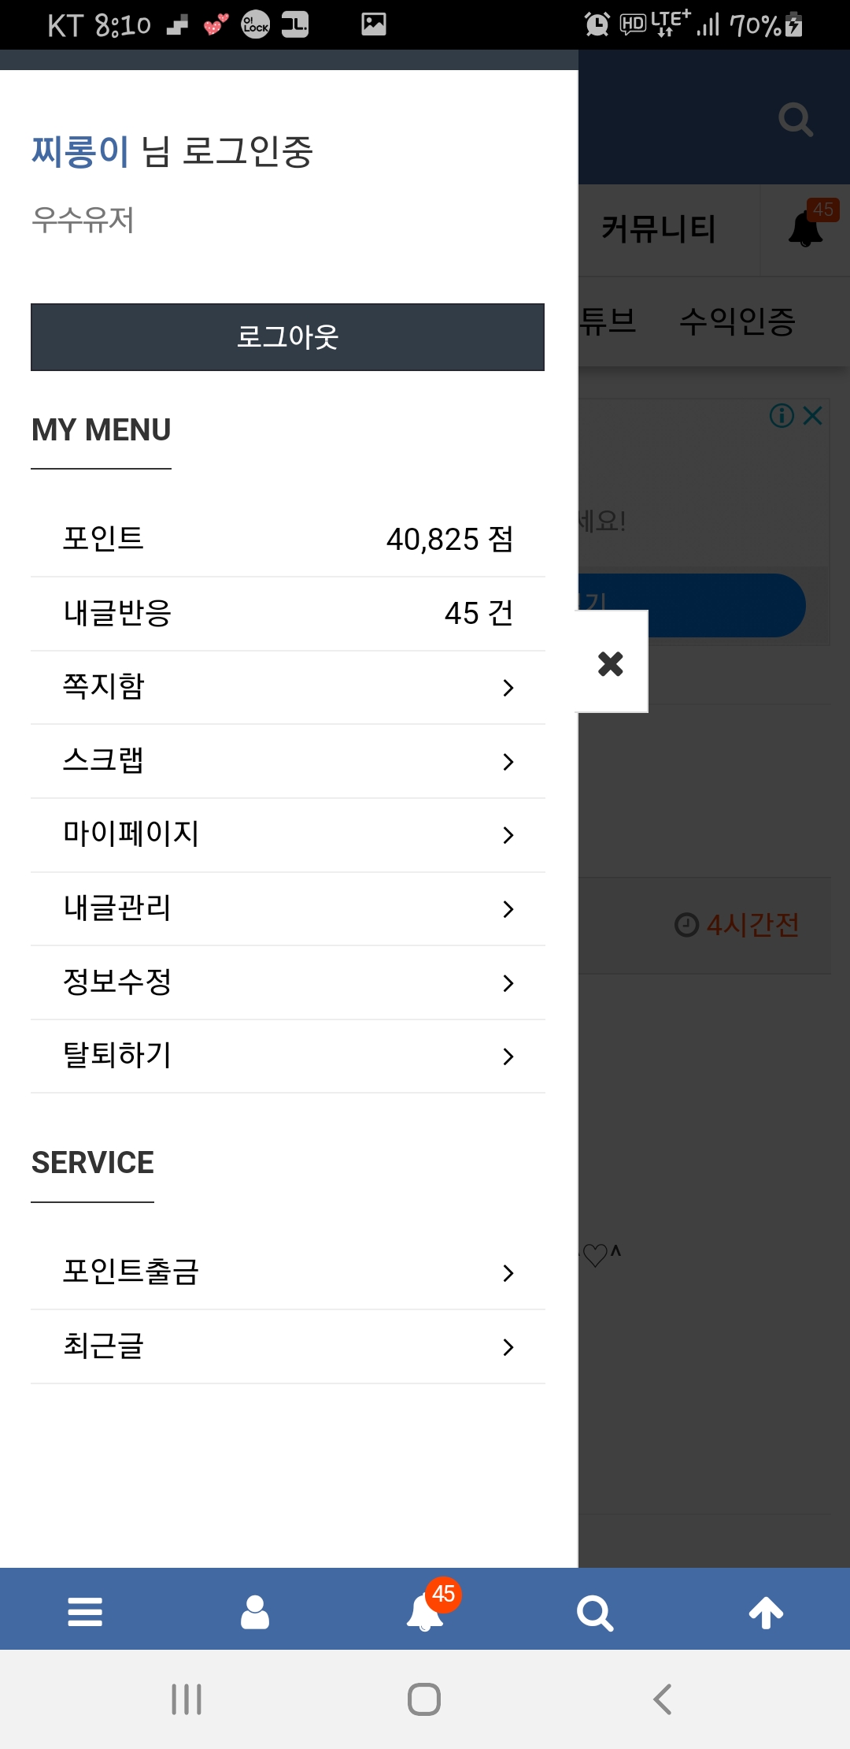Tap the scroll-to-top arrow icon

(x=765, y=1613)
